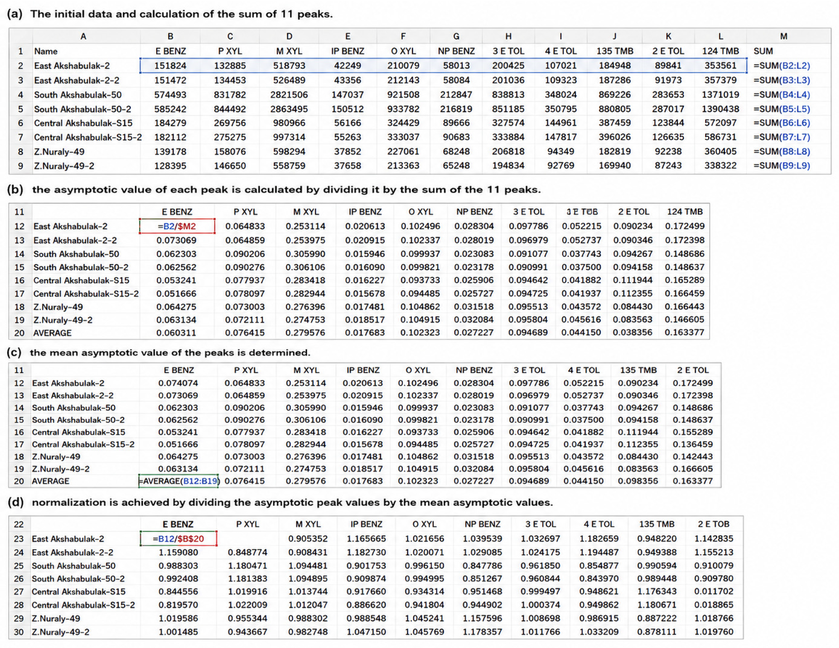Click the '124 TMB' header in panel (b)
The image size is (839, 648).
pyautogui.click(x=685, y=212)
